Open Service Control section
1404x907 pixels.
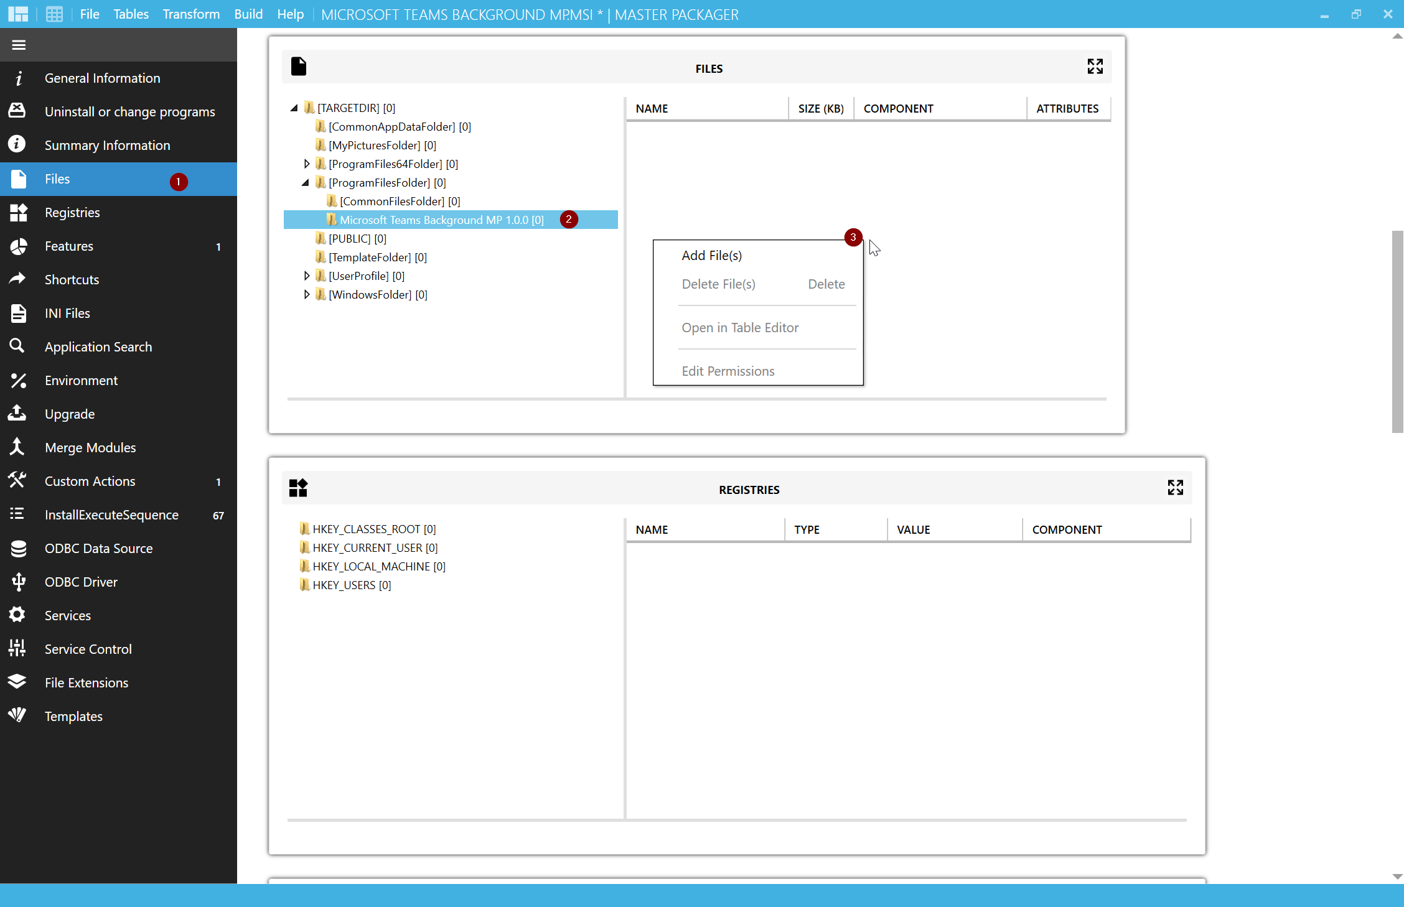pyautogui.click(x=118, y=649)
